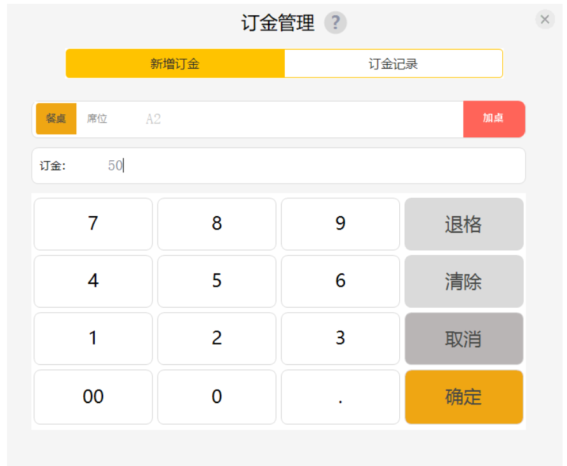The height and width of the screenshot is (466, 567).
Task: Click the 退格 backspace button
Action: (x=464, y=224)
